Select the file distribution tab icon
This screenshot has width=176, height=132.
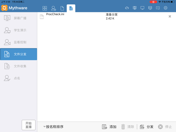coord(71,8)
